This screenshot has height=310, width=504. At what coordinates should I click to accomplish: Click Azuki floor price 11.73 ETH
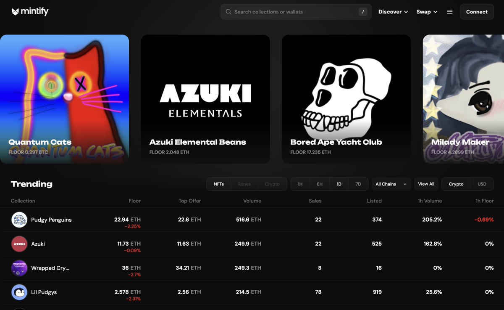point(129,244)
